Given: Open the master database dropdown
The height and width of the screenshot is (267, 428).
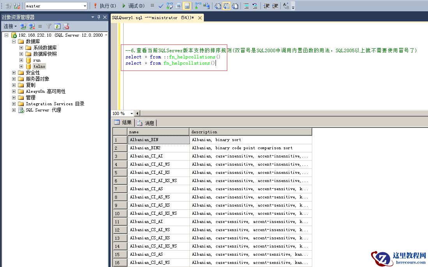Looking at the screenshot, I should pos(85,6).
